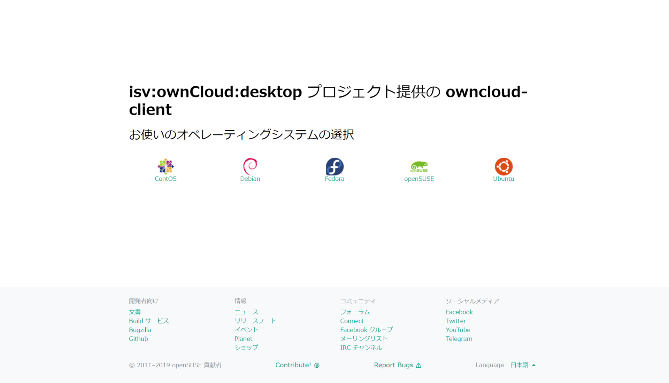Select the Ubuntu distribution icon
Image resolution: width=669 pixels, height=383 pixels.
(x=503, y=166)
